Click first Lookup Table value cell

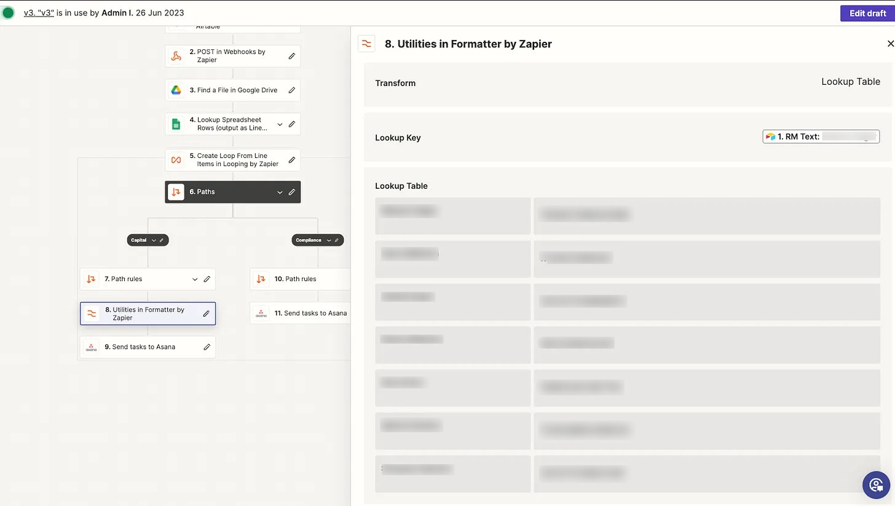point(707,216)
